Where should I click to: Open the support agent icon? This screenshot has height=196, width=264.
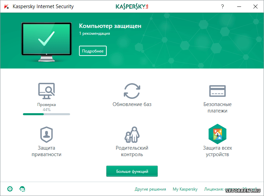pos(22,189)
